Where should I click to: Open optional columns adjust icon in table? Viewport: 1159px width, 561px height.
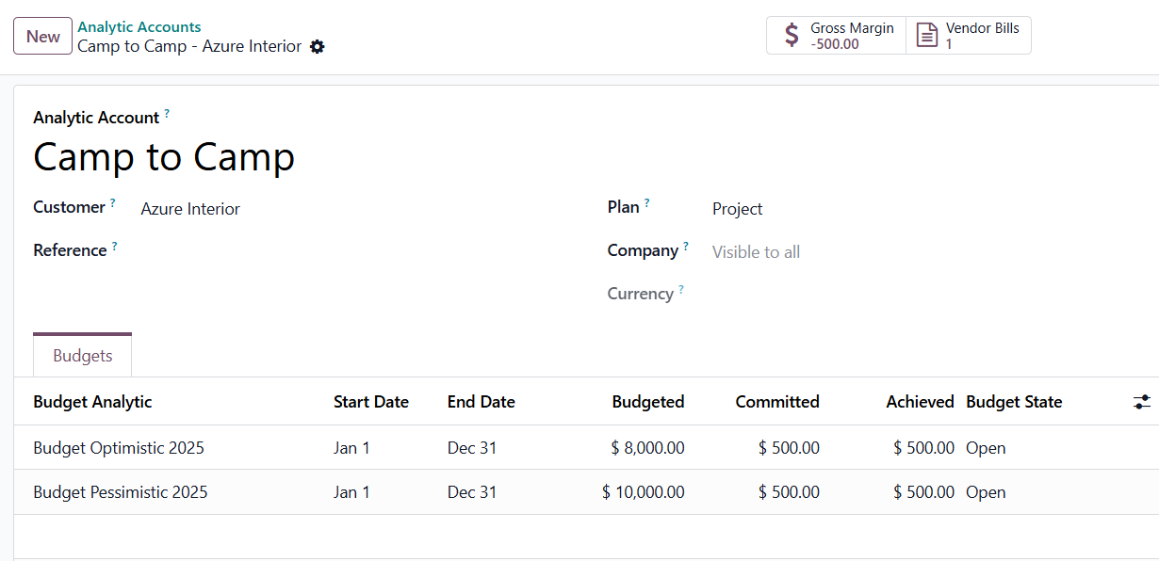tap(1141, 402)
